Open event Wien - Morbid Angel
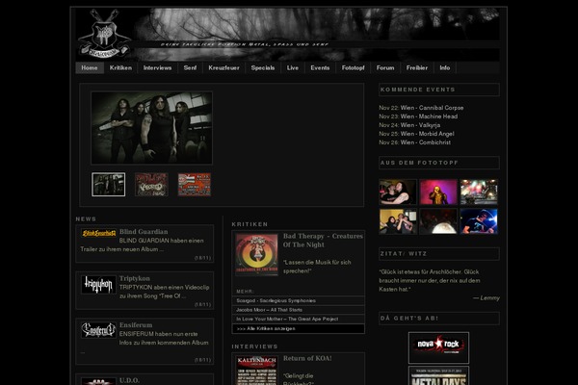Viewport: 578px width, 385px height. click(427, 134)
